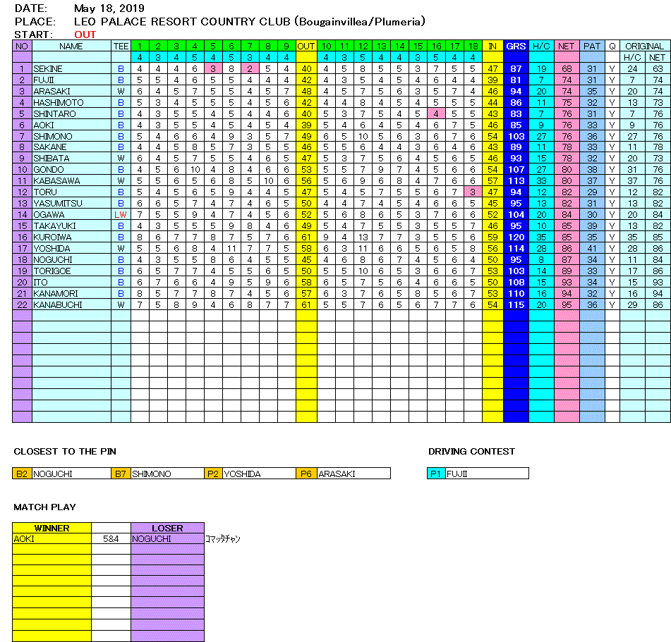The width and height of the screenshot is (671, 642).
Task: Select the red OUT start text
Action: click(x=85, y=34)
